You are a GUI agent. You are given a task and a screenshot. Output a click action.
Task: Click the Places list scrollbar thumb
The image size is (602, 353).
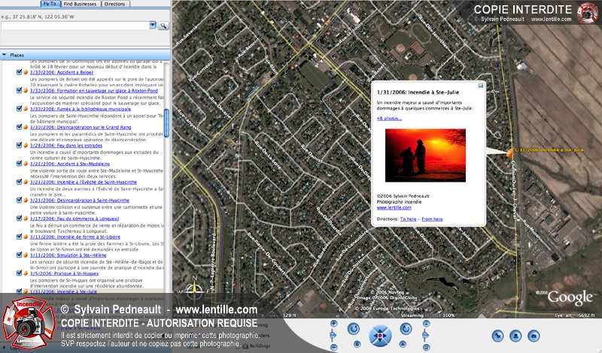coord(166,123)
